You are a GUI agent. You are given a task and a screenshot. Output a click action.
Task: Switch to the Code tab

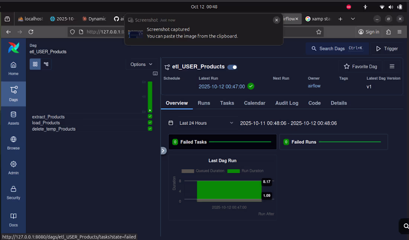coord(314,103)
